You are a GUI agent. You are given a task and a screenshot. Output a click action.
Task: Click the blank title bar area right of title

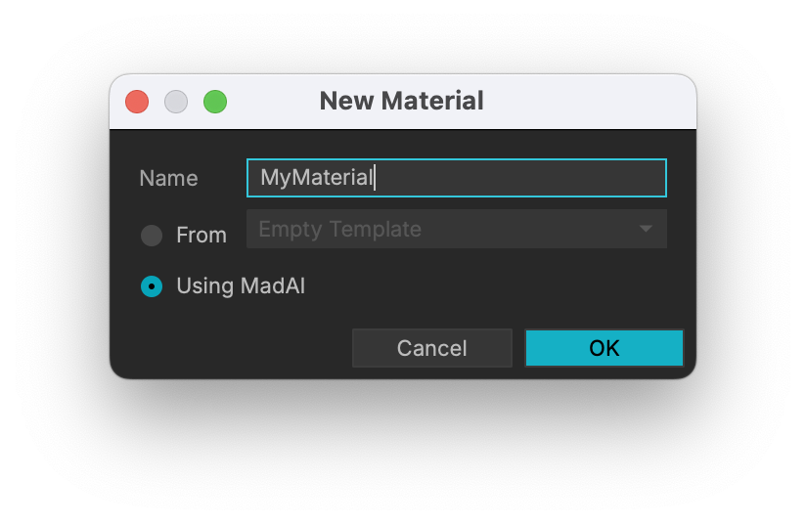589,102
